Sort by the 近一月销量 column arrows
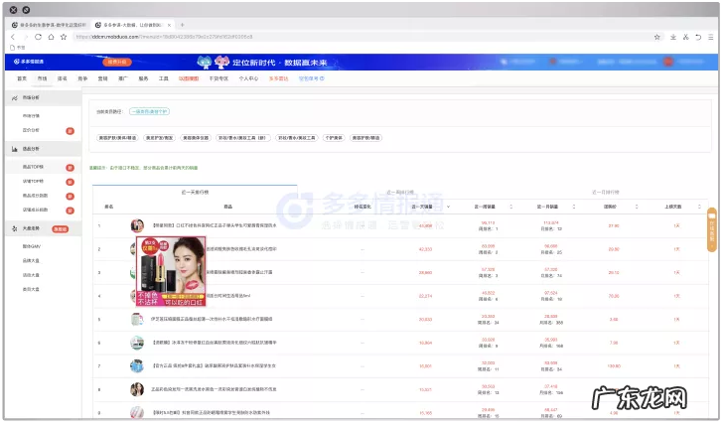 tap(576, 208)
